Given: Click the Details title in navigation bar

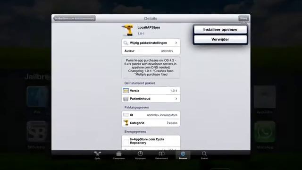Looking at the screenshot, I should click(x=151, y=18).
